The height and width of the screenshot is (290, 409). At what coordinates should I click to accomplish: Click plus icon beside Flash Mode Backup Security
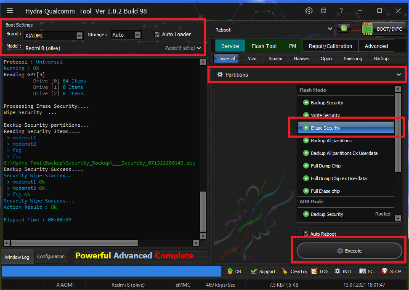tap(306, 103)
